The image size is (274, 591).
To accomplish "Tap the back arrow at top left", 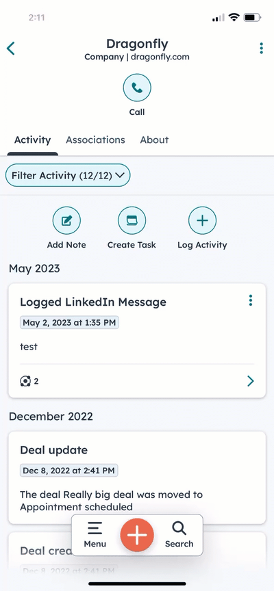I will point(10,49).
